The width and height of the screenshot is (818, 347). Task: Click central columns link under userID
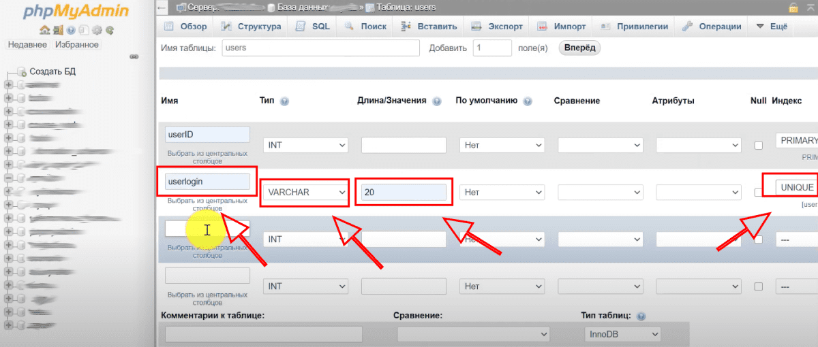[x=207, y=158]
